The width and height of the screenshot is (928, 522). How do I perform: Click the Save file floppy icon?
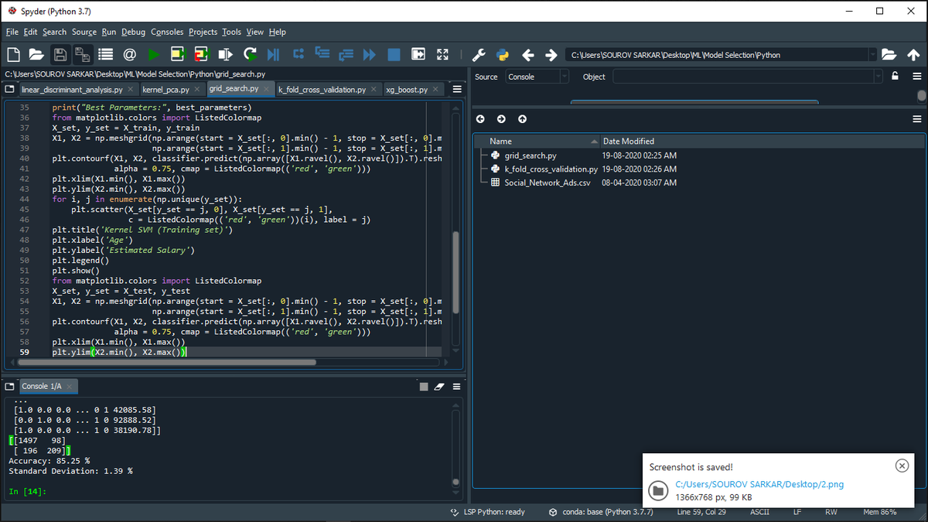tap(60, 55)
